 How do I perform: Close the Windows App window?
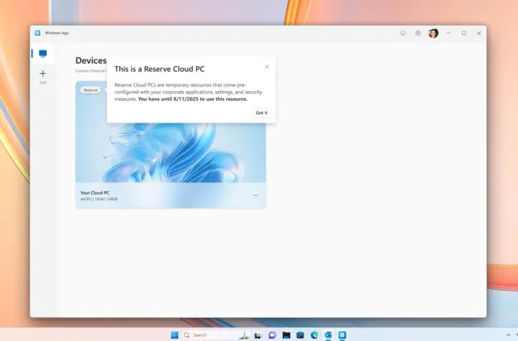click(479, 33)
